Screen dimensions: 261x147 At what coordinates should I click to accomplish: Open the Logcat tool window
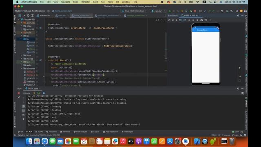coord(95,131)
